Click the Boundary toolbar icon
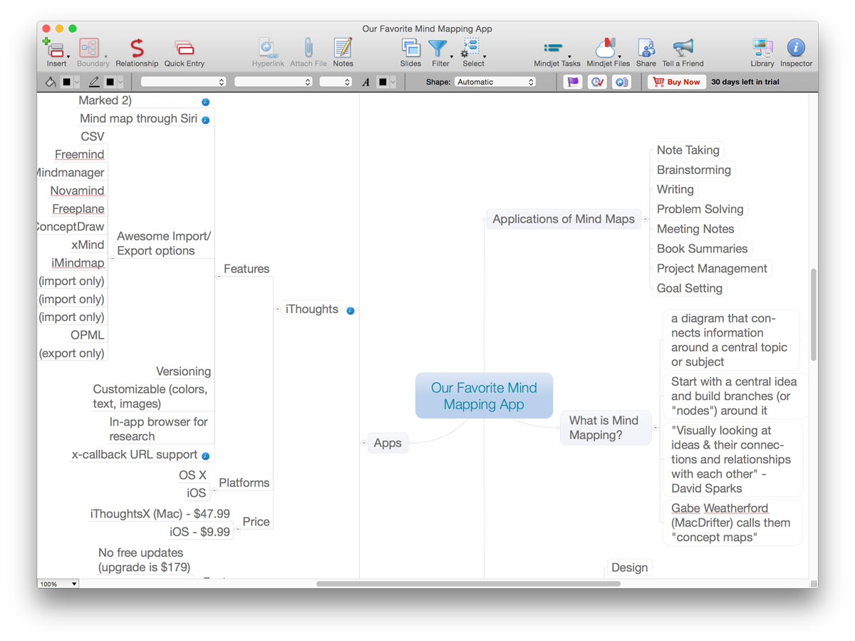This screenshot has width=855, height=641. pyautogui.click(x=89, y=48)
